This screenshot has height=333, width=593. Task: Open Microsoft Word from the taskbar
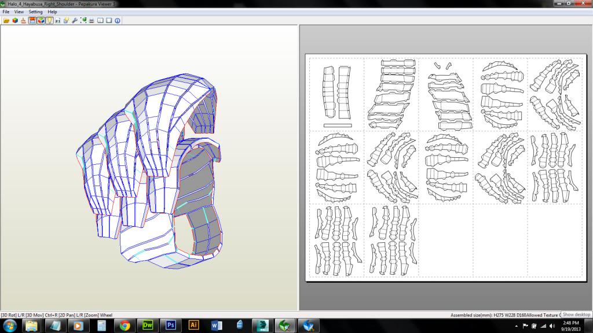pos(217,325)
